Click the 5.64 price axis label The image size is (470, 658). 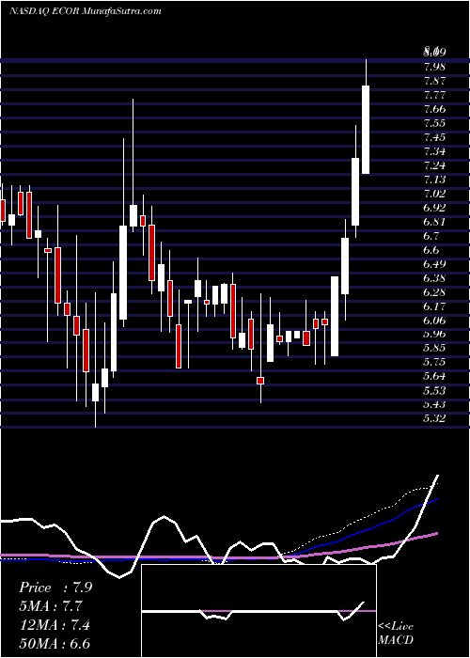434,376
